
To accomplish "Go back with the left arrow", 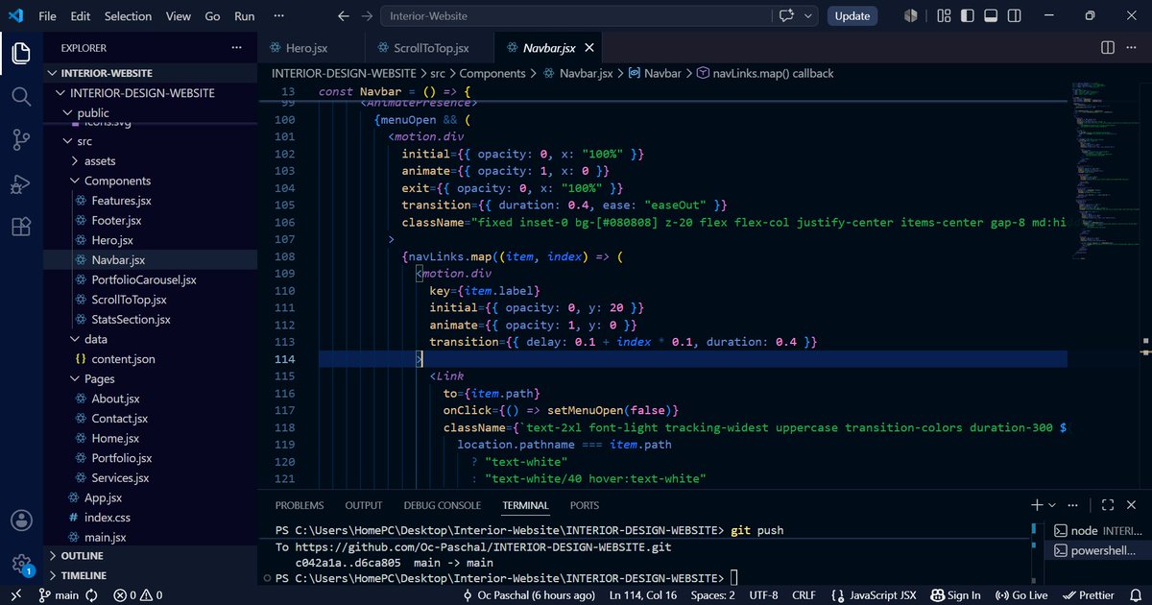I will click(344, 15).
